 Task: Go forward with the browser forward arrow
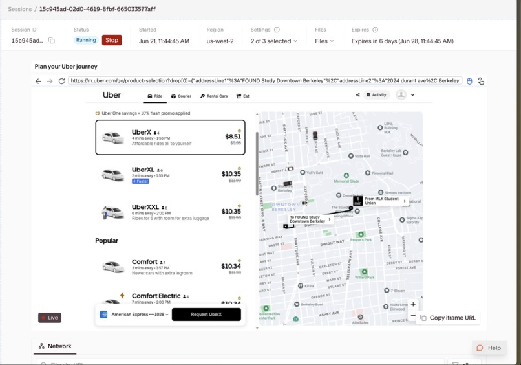tap(50, 81)
